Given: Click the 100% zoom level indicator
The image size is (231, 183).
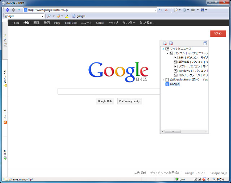Looking at the screenshot, I should coord(220,179).
